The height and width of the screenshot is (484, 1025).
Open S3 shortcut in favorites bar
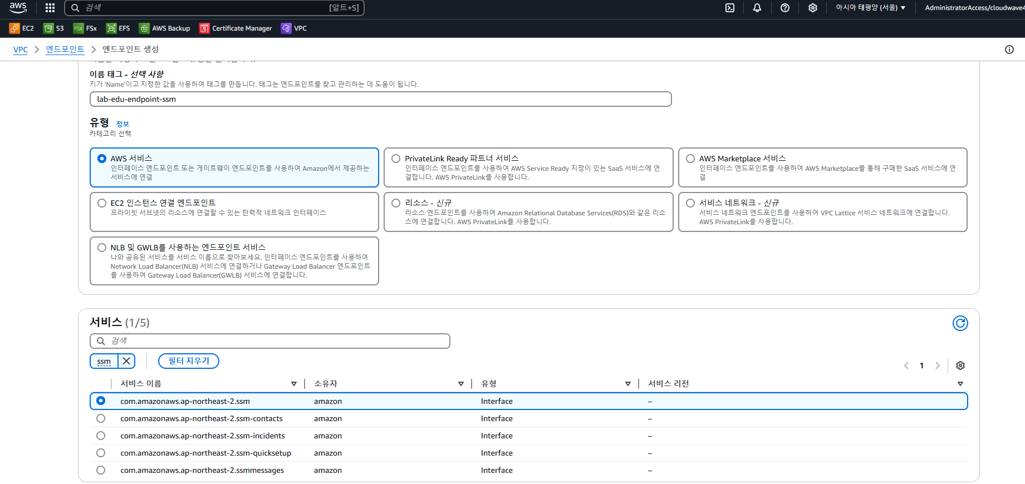point(54,28)
